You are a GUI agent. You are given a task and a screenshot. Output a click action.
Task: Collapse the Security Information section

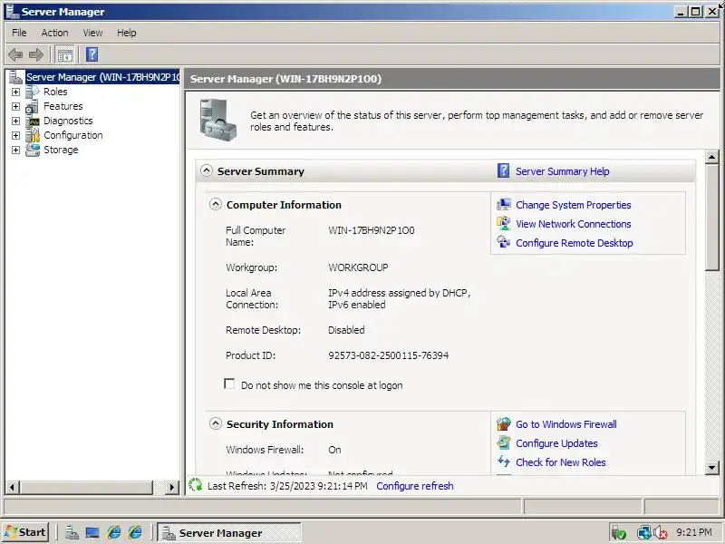click(216, 423)
